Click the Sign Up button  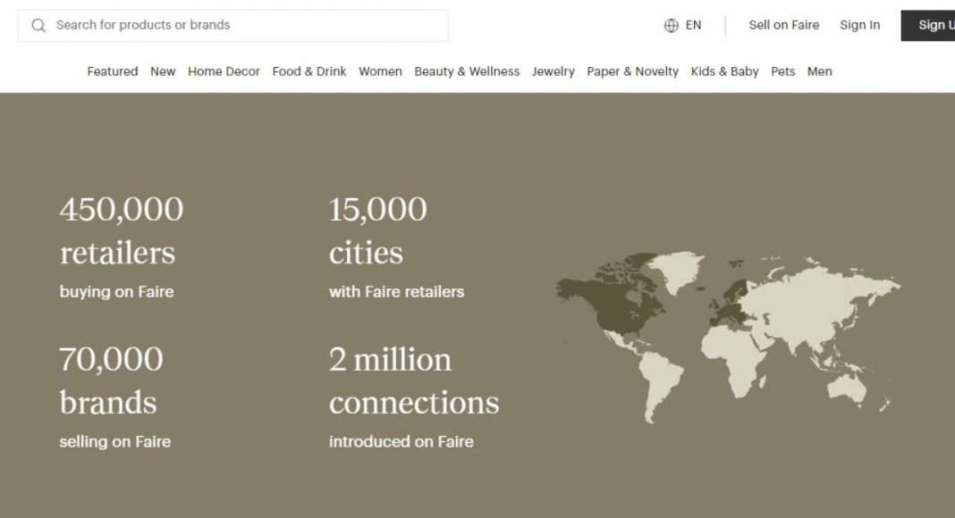click(928, 26)
